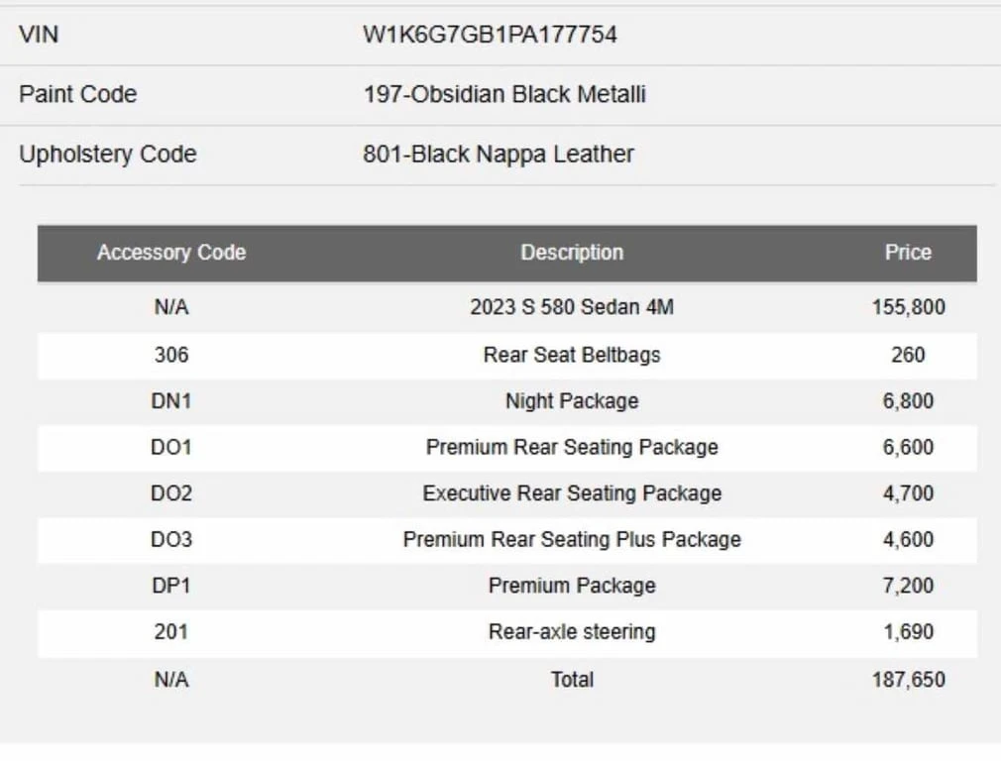Image resolution: width=1001 pixels, height=761 pixels.
Task: Click accessory code 306
Action: [x=171, y=355]
